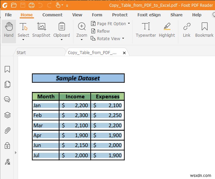Click the Foxit logo icon in title bar
The height and width of the screenshot is (179, 215).
(5, 5)
